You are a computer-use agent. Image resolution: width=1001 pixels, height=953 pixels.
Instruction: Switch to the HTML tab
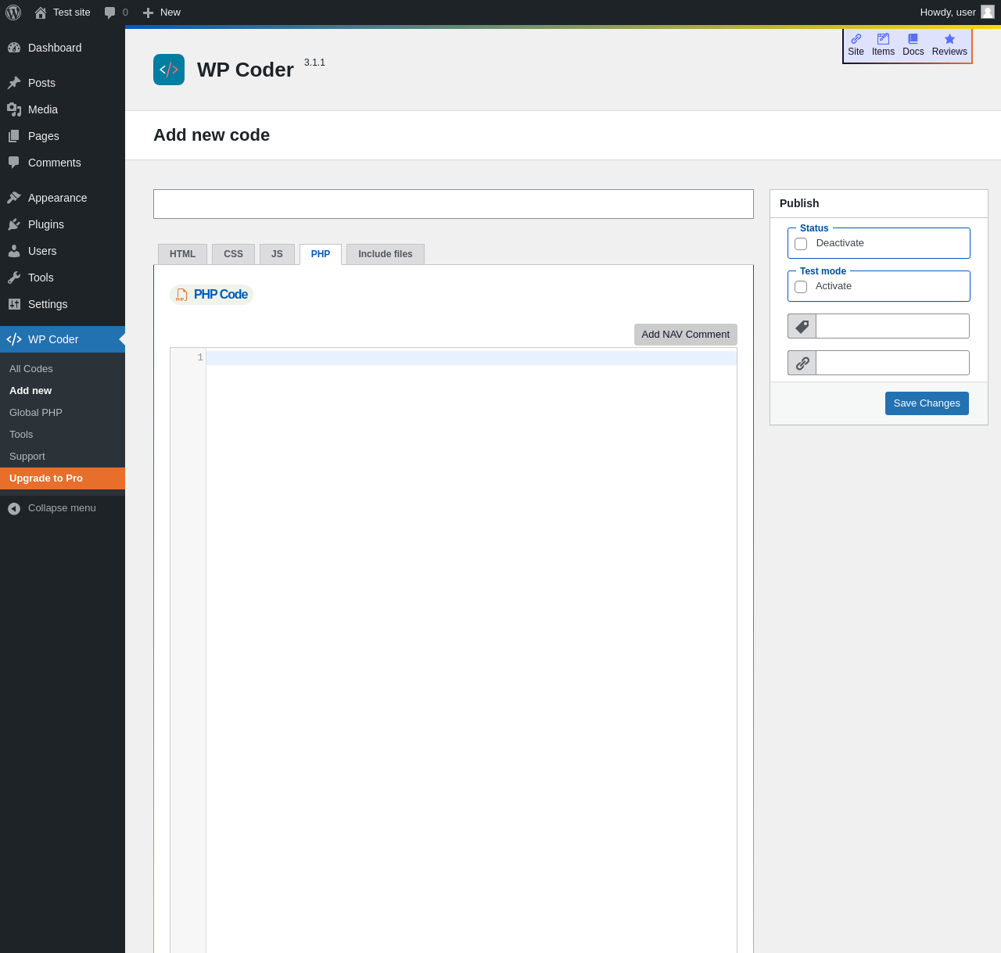182,254
